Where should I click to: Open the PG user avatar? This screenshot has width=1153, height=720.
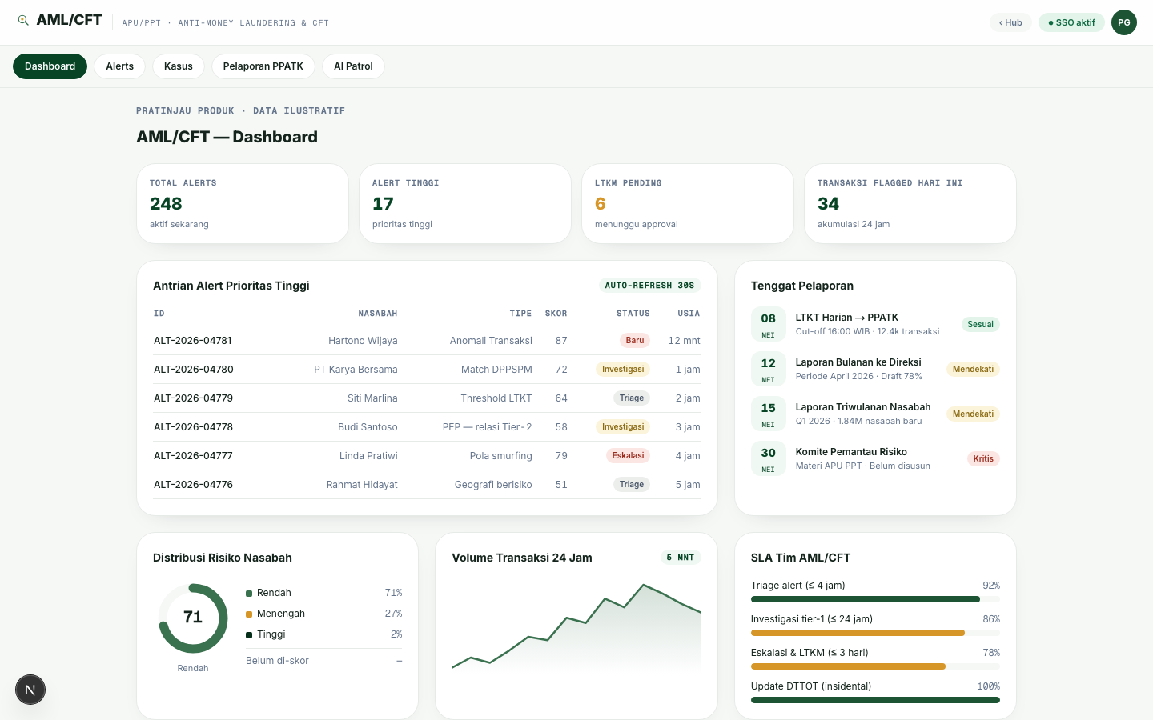(x=1124, y=22)
